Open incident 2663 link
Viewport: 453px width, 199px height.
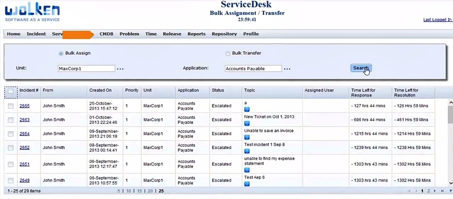(x=25, y=120)
